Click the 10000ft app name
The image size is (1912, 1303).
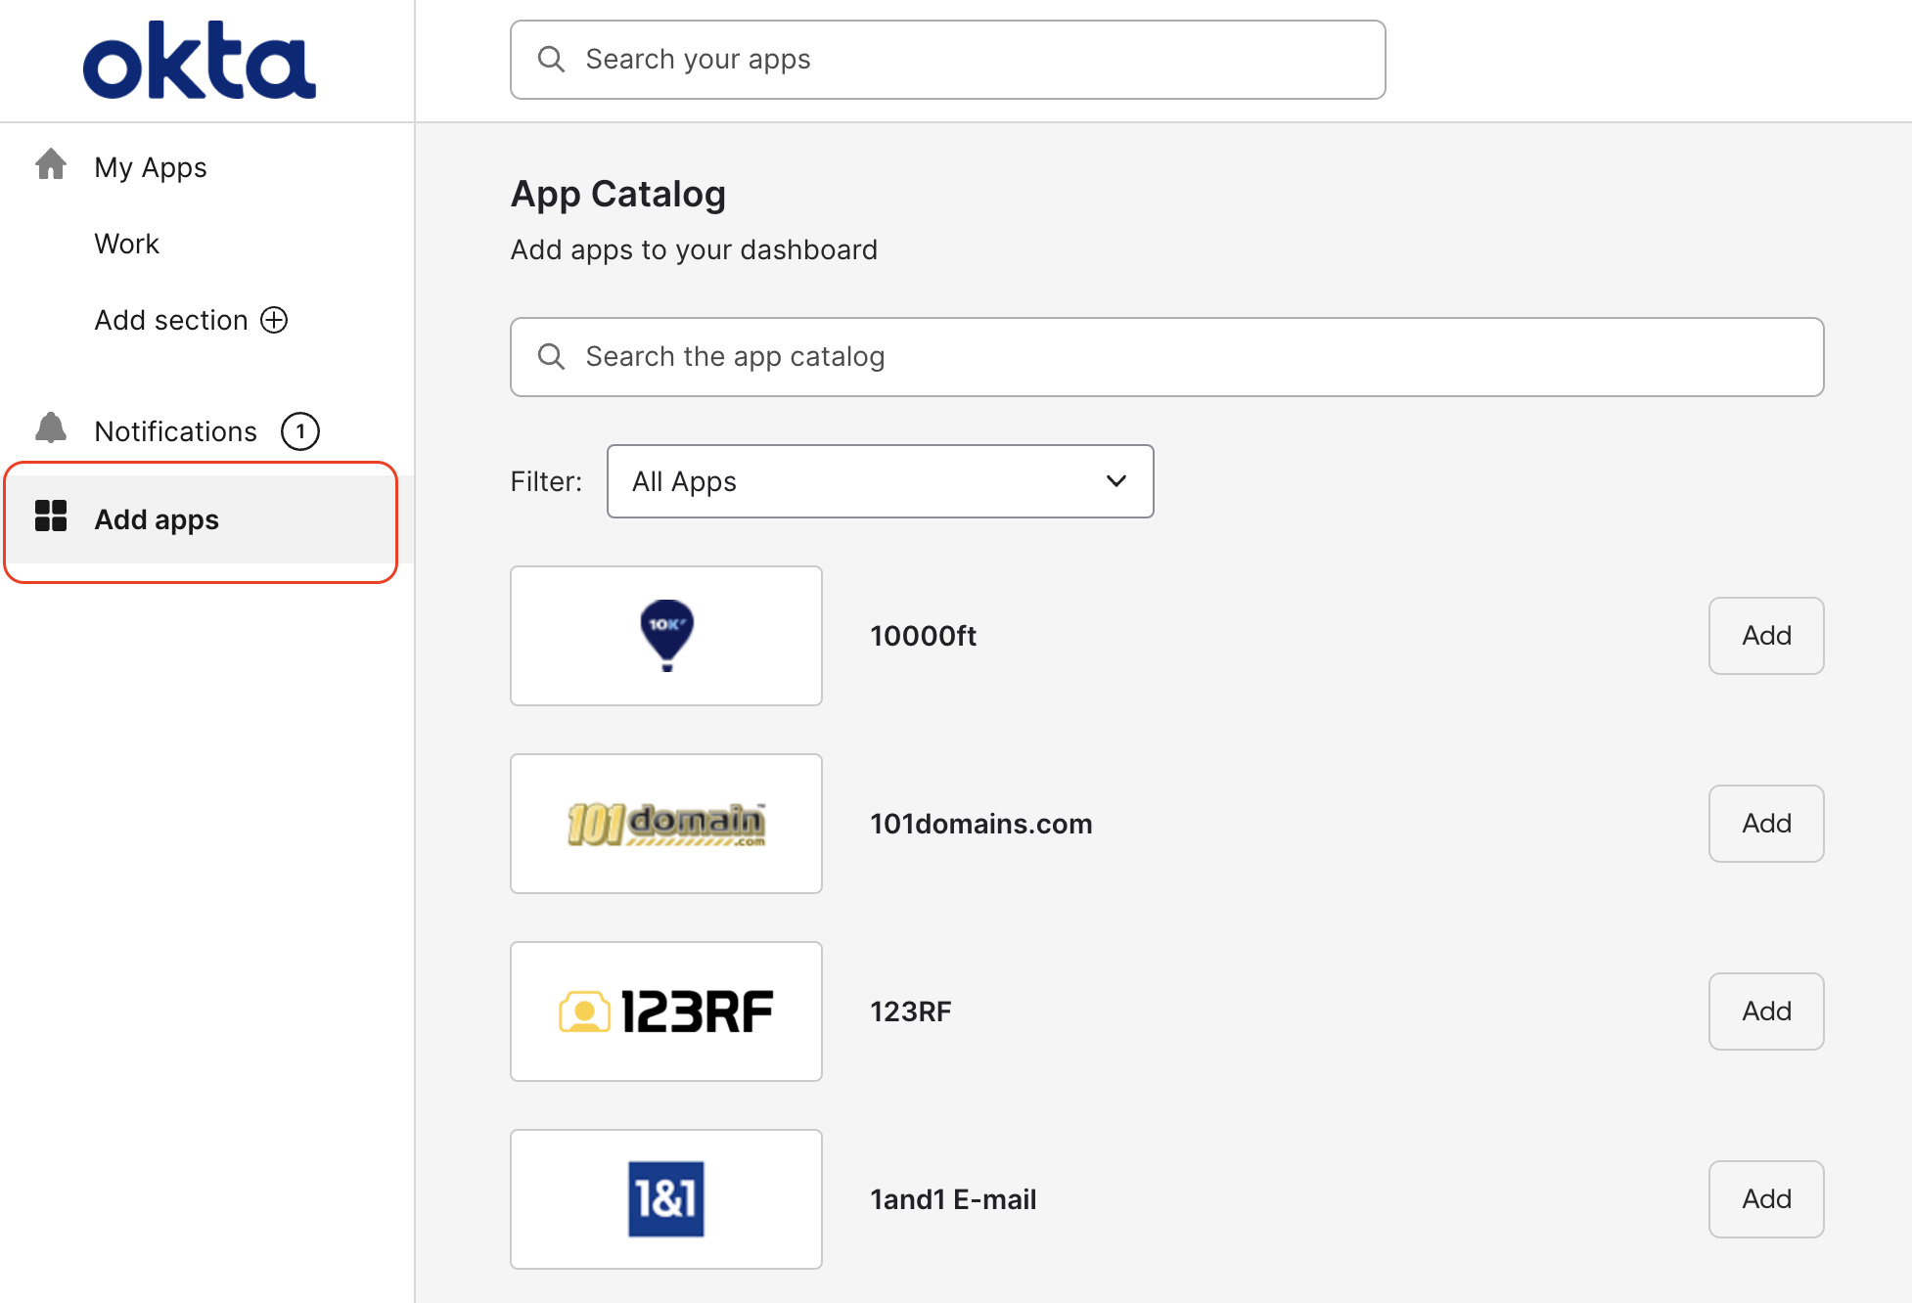(924, 636)
